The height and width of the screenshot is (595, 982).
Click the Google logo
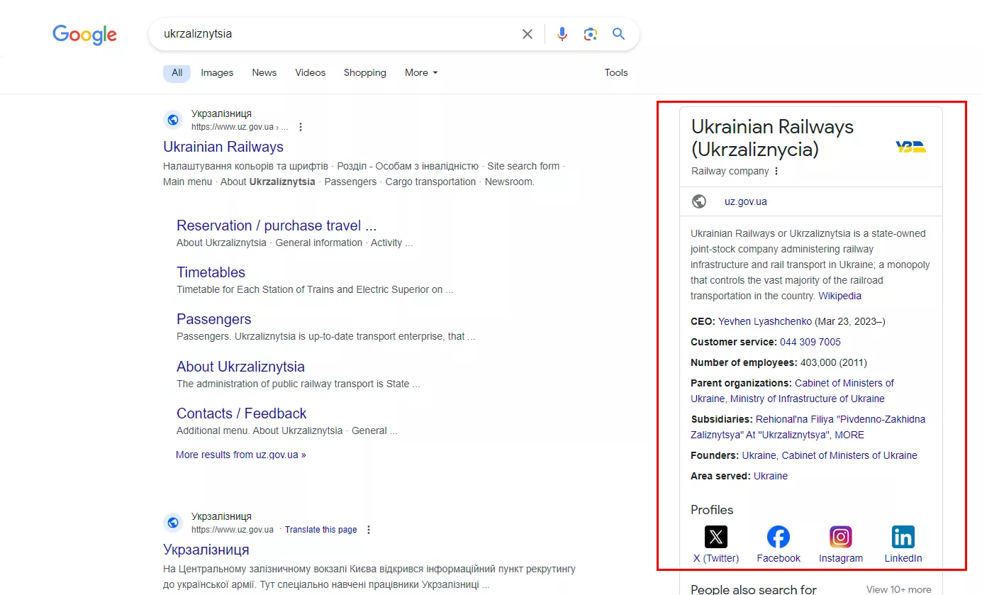[84, 35]
